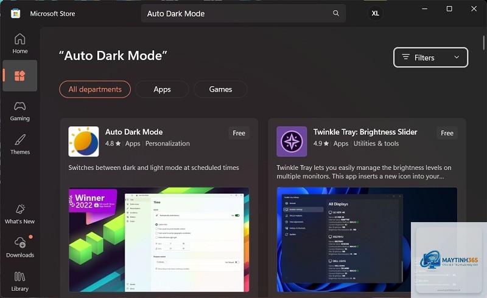This screenshot has width=487, height=298.
Task: Open the Home sidebar item
Action: pos(20,43)
